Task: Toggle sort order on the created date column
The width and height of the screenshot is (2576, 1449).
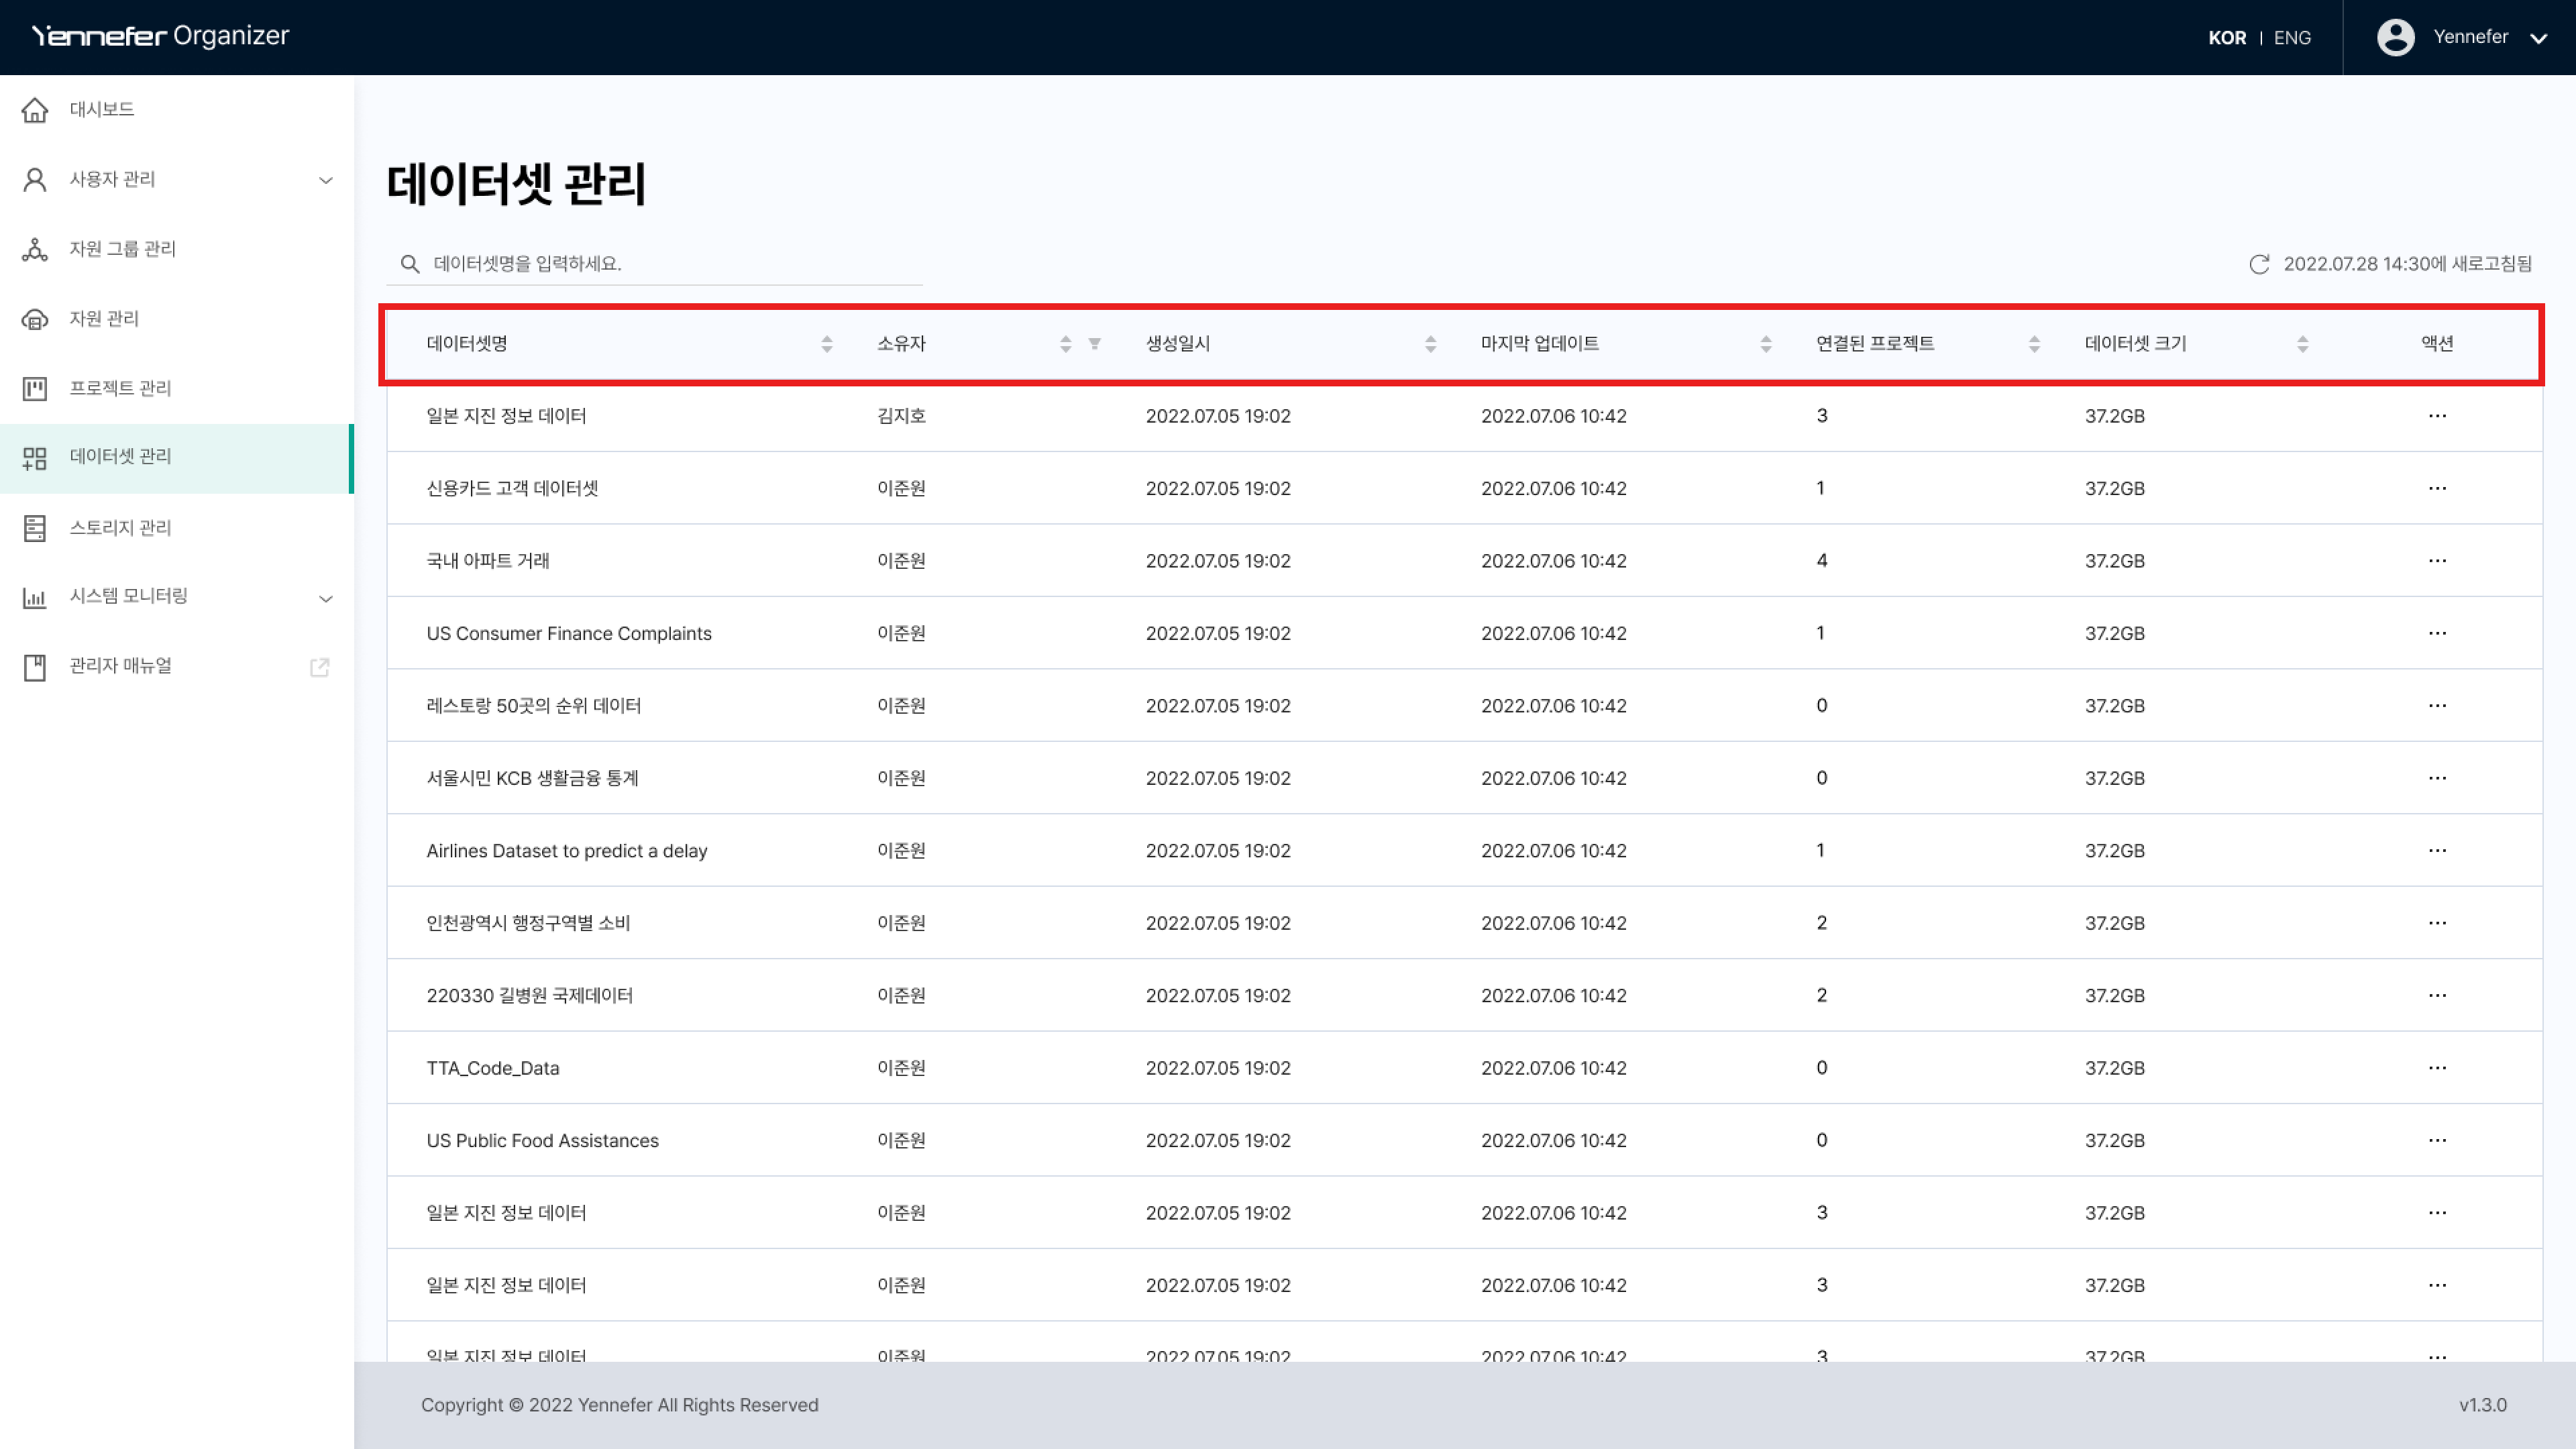Action: tap(1430, 344)
